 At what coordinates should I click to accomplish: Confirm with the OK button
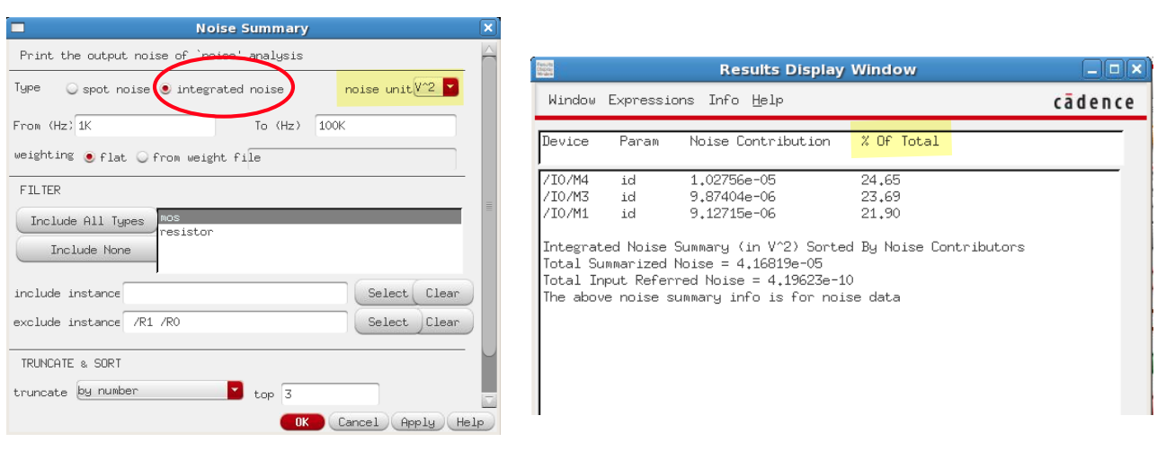pyautogui.click(x=302, y=422)
